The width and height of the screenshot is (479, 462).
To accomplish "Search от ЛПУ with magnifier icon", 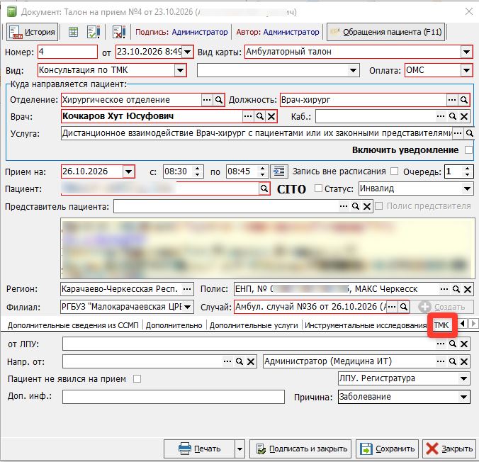I will click(452, 344).
